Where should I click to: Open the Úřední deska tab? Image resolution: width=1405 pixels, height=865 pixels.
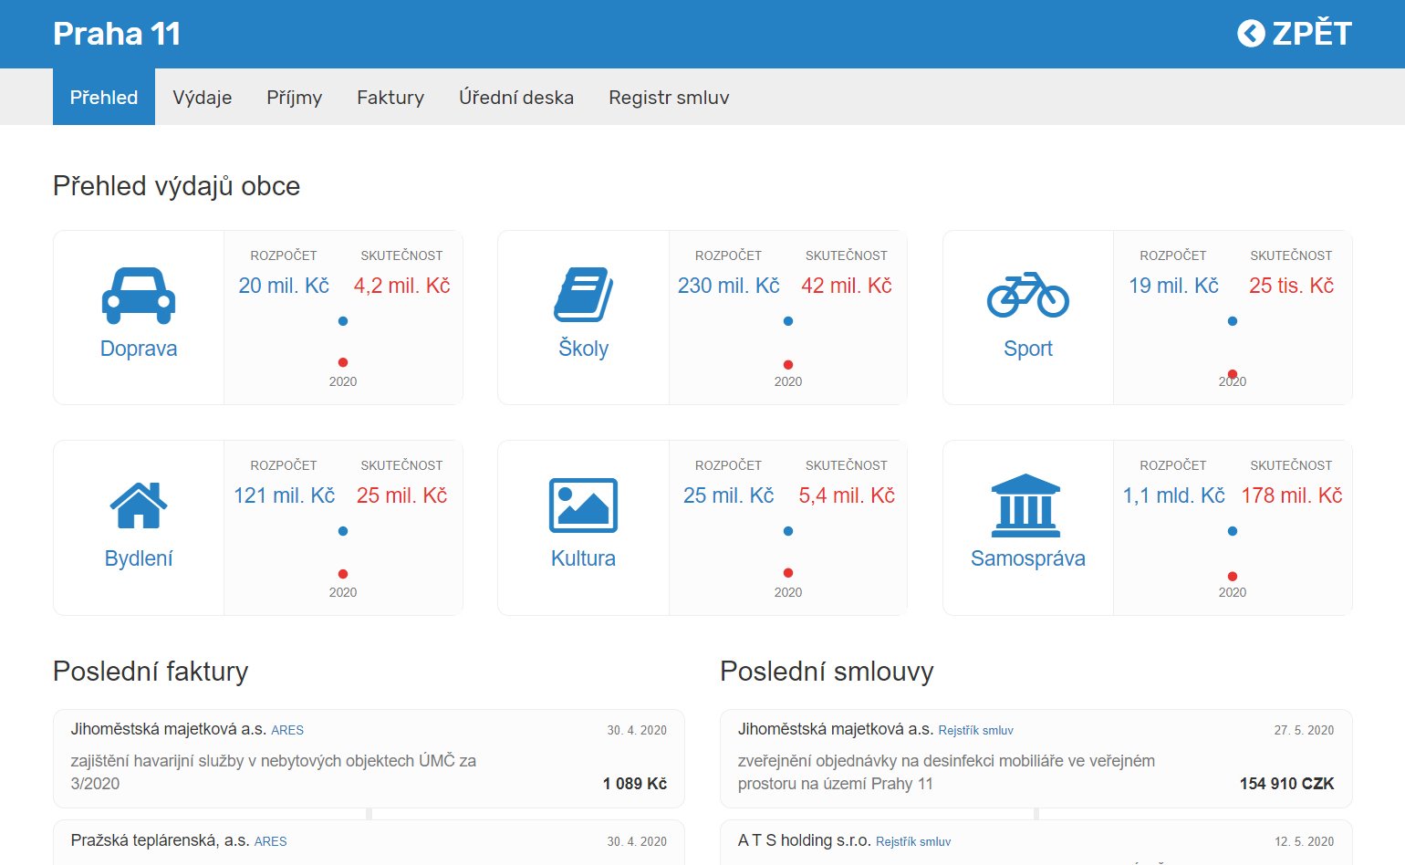pyautogui.click(x=516, y=98)
